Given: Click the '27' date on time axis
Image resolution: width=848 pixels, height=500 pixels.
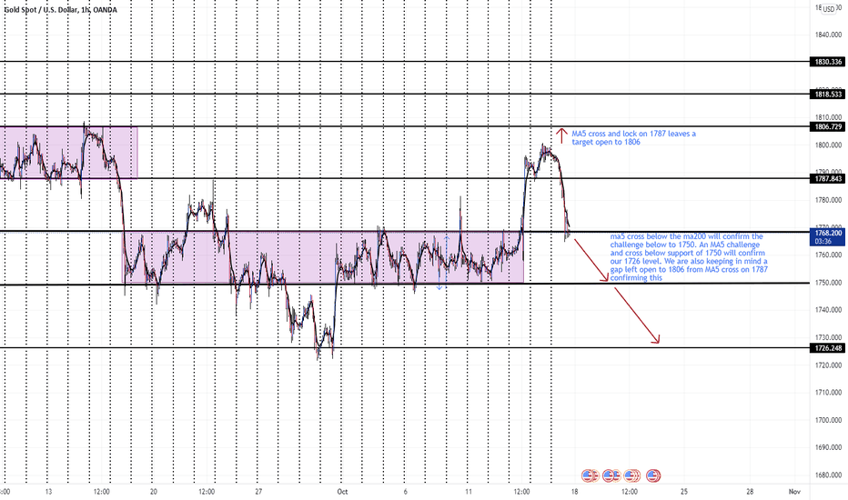Looking at the screenshot, I should pyautogui.click(x=258, y=492).
